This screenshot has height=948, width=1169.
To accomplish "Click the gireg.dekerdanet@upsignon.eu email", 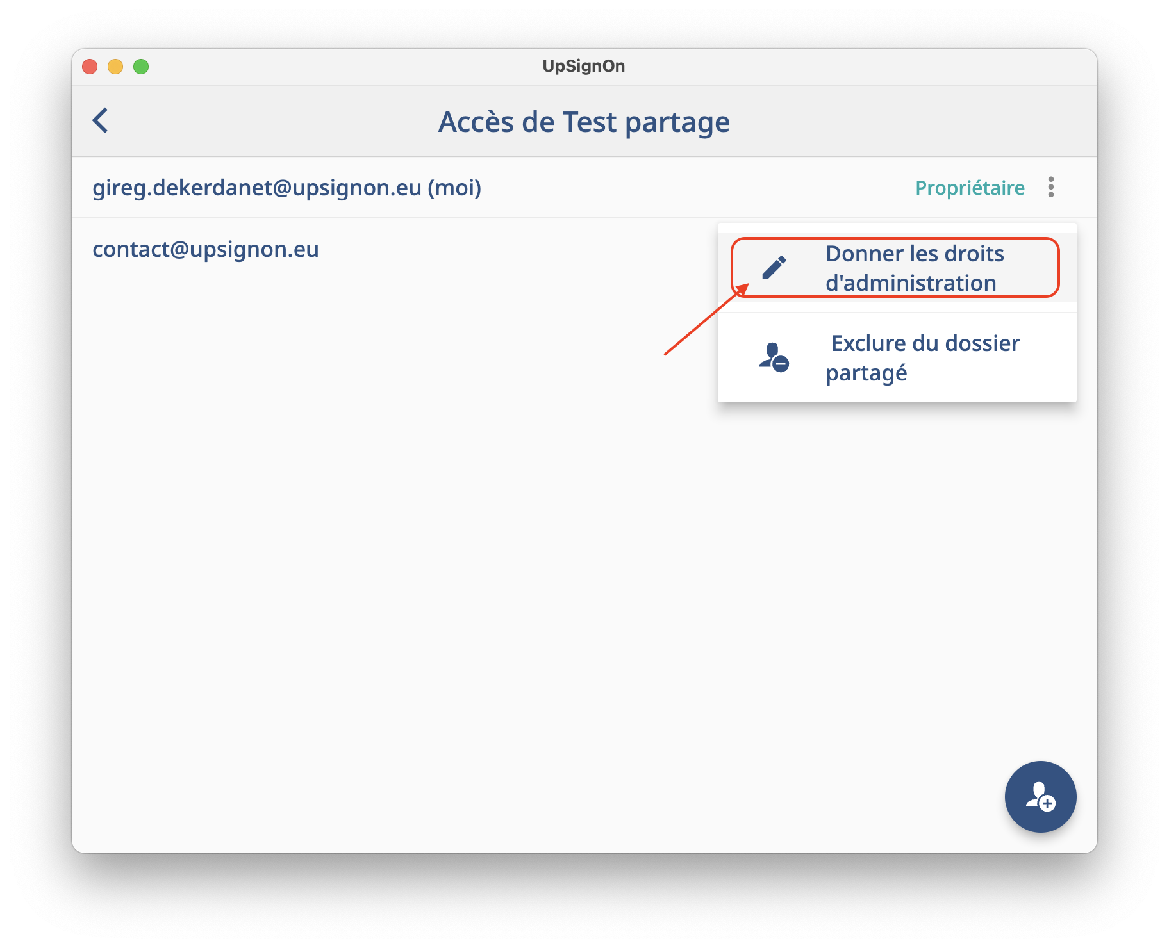I will [x=256, y=188].
